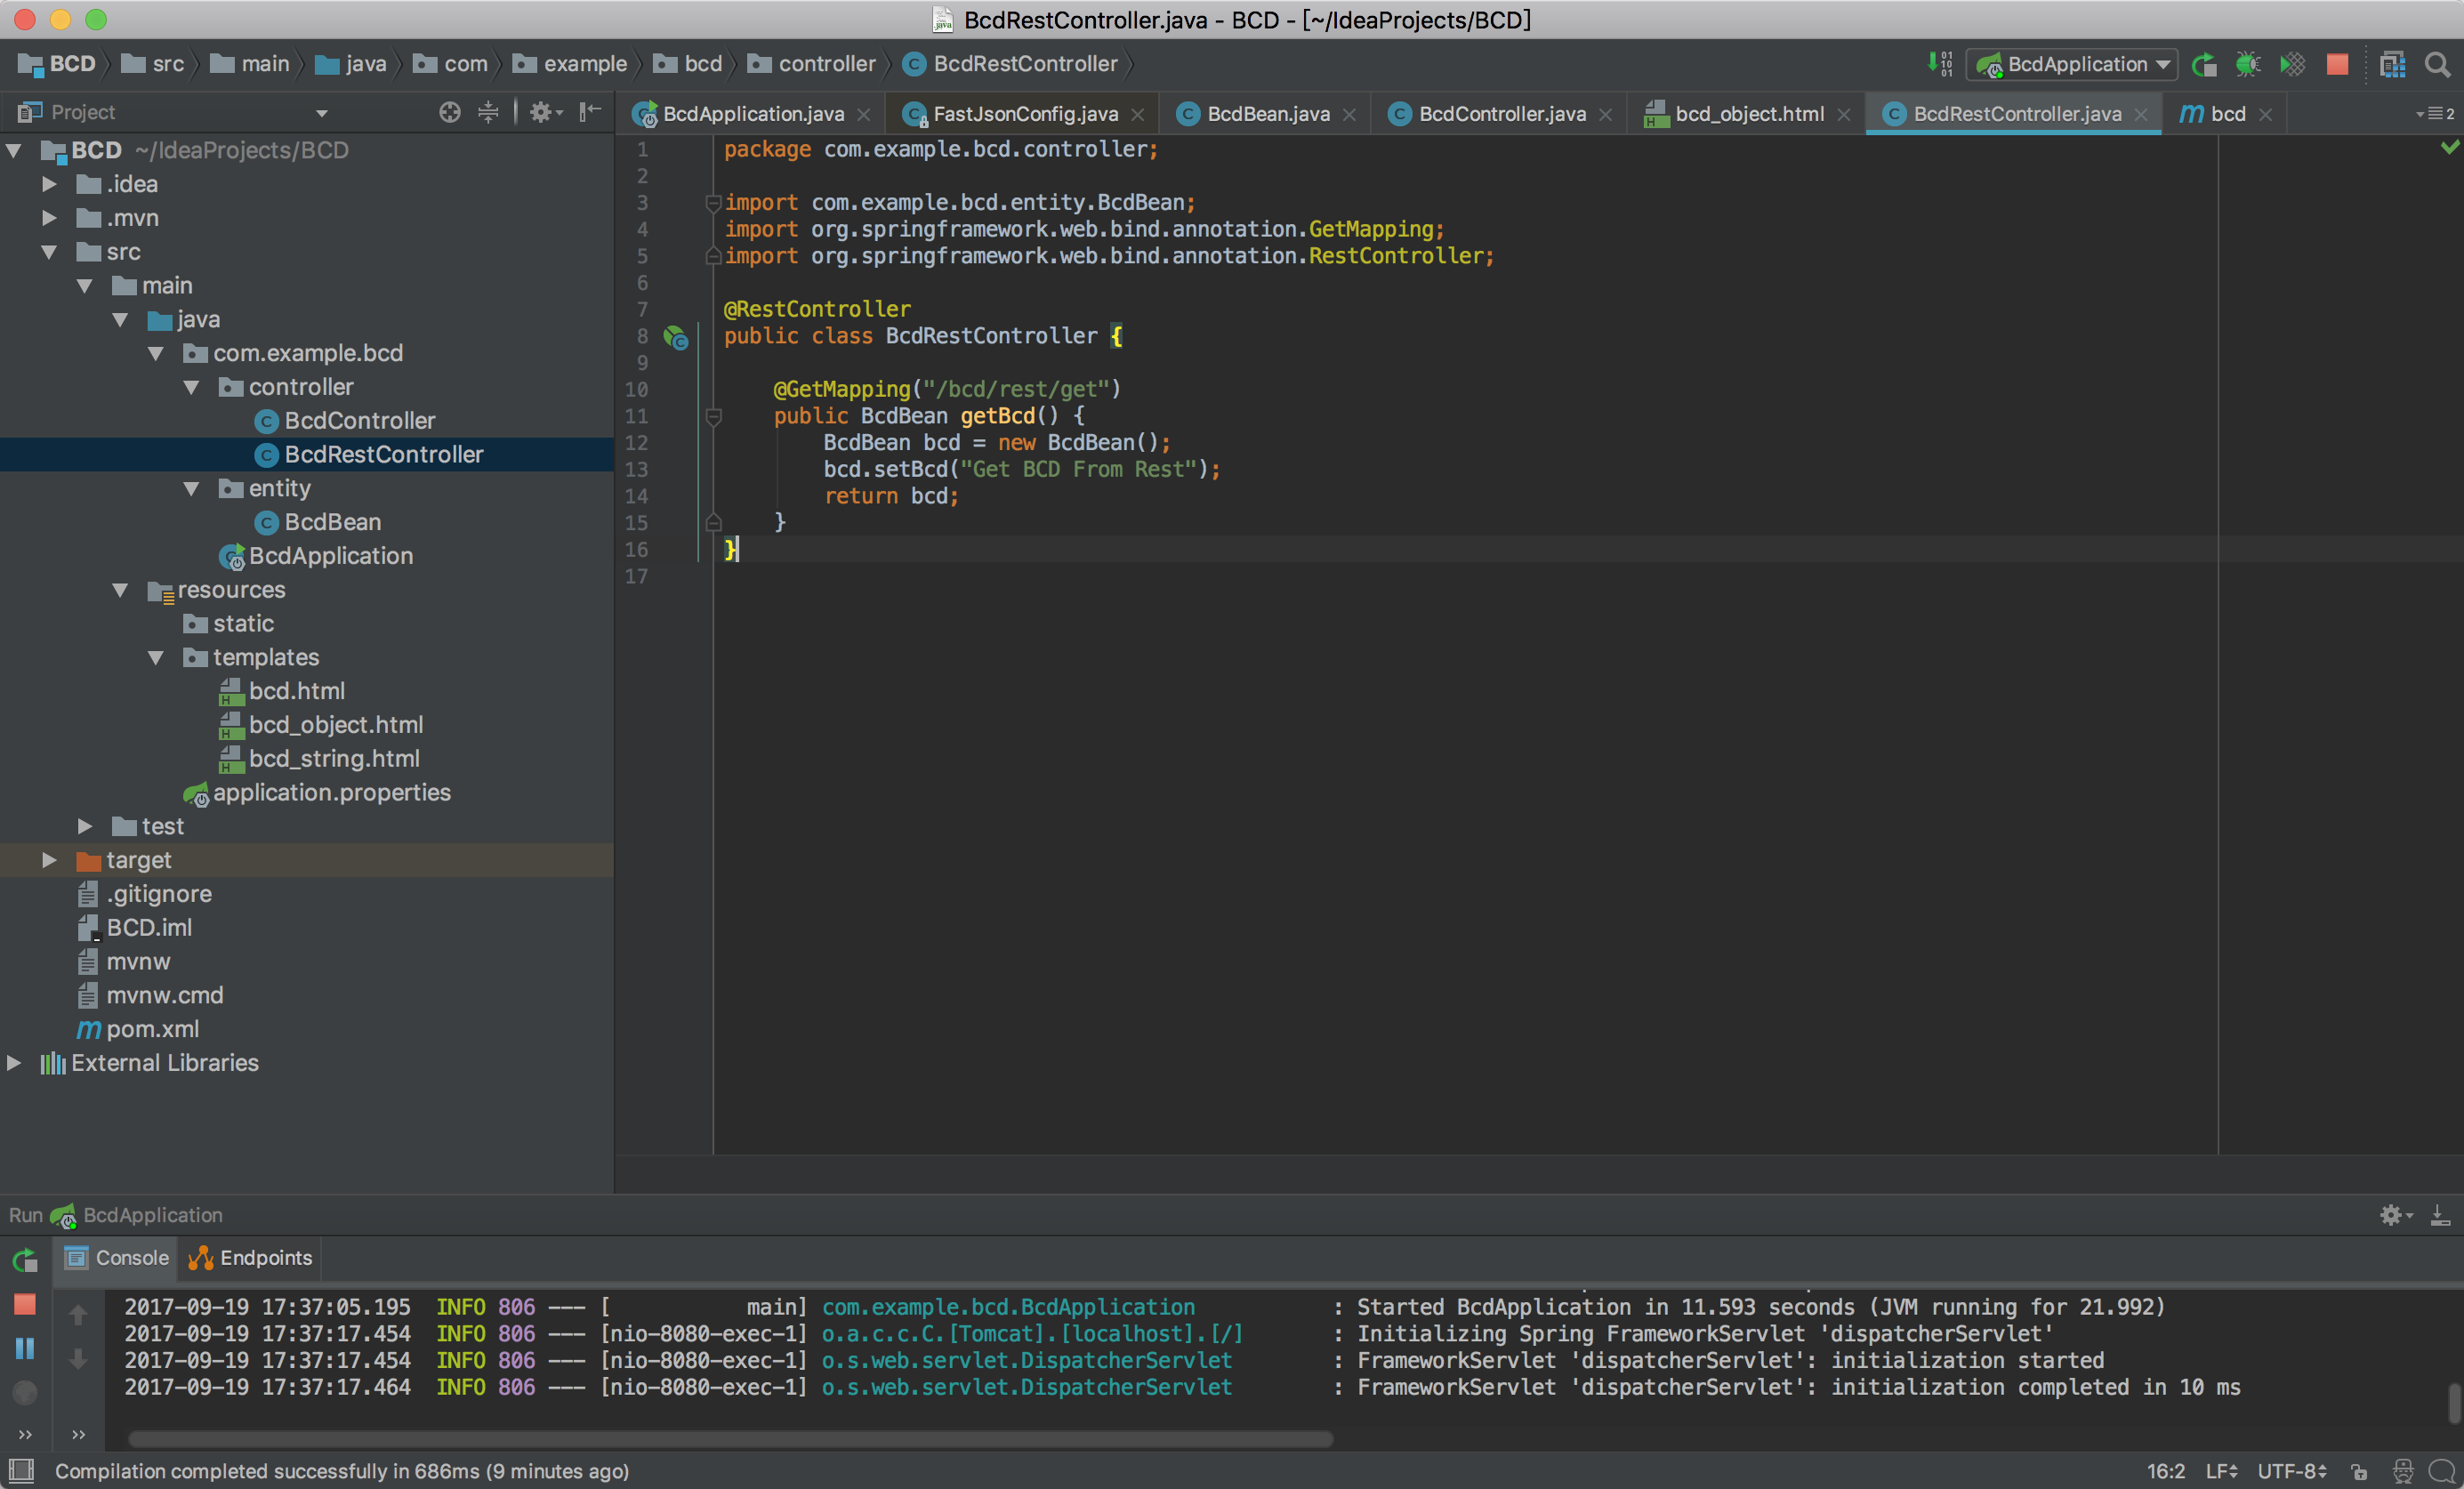Pause output with the Run panel pause icon
2464x1489 pixels.
(x=25, y=1348)
